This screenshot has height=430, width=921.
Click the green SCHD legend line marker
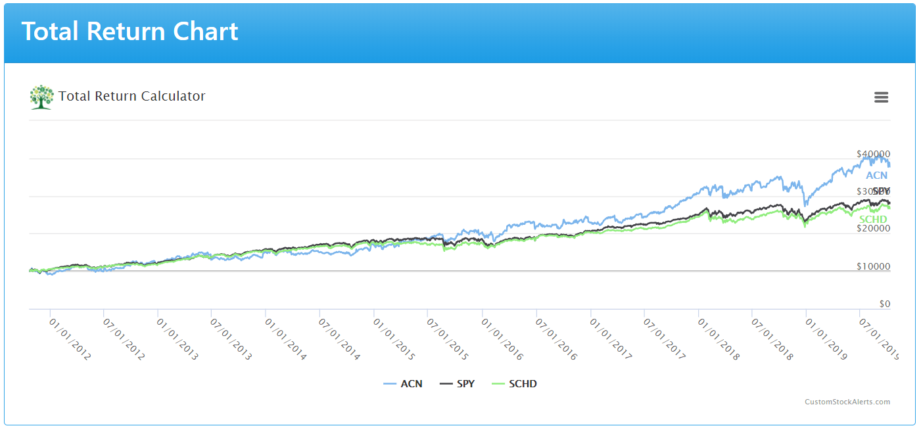tap(498, 384)
